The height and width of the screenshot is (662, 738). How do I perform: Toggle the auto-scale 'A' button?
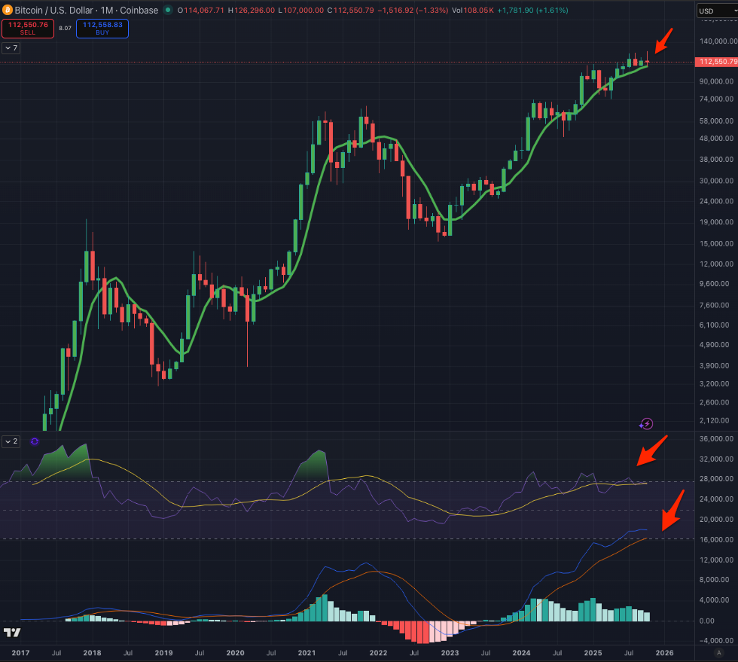pyautogui.click(x=718, y=652)
